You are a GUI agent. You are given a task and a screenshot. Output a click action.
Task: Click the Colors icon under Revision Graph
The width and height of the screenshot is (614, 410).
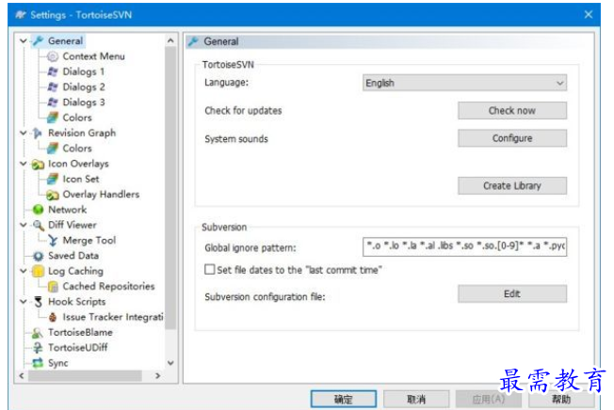(x=53, y=149)
